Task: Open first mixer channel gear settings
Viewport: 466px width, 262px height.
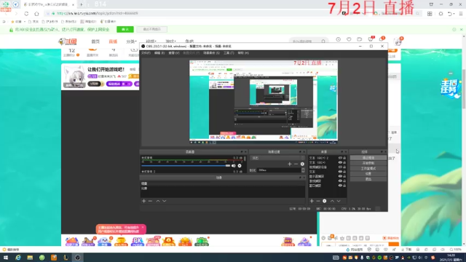Action: pyautogui.click(x=240, y=166)
